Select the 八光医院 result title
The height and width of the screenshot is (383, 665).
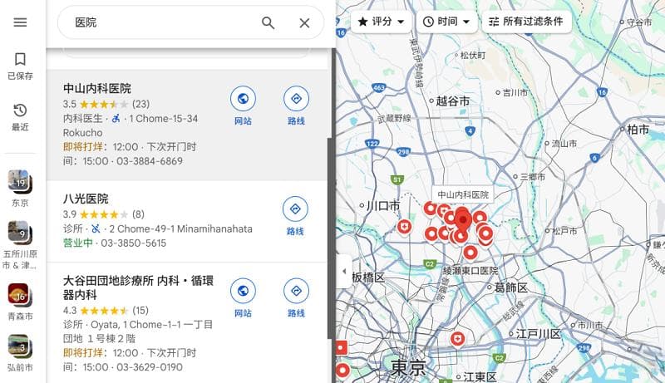tap(86, 199)
